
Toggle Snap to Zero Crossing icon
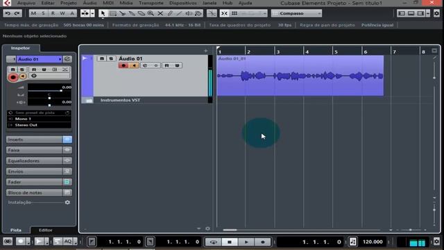[x=212, y=13]
